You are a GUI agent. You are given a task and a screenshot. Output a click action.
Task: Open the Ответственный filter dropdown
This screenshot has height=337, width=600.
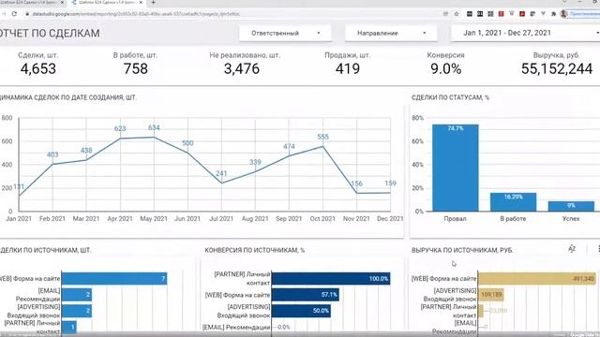285,34
